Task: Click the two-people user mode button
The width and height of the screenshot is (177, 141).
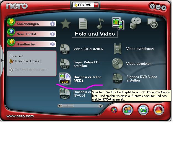Action: click(x=127, y=110)
